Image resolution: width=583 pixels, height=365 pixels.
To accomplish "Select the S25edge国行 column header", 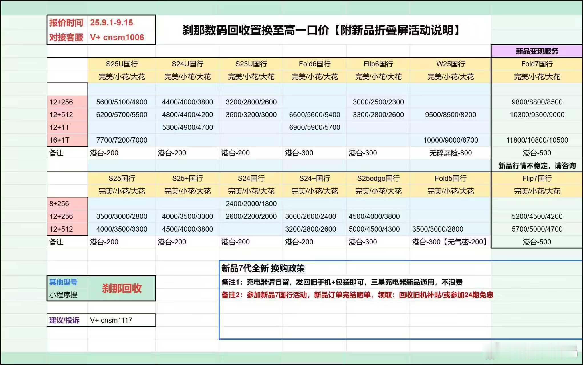I will 378,179.
